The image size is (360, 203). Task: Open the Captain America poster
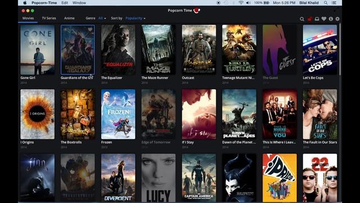199,178
